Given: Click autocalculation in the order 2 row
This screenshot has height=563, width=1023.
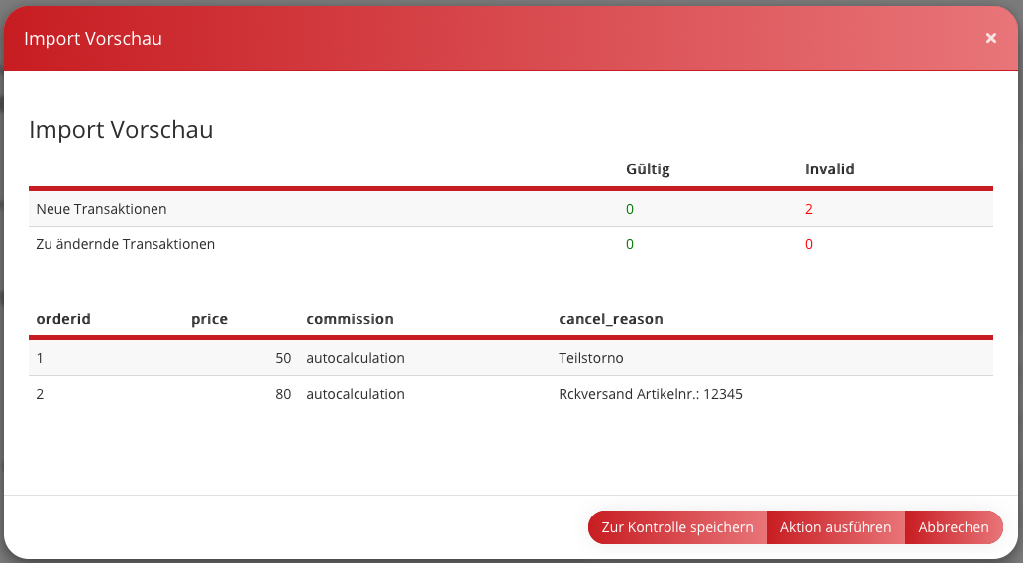Looking at the screenshot, I should pyautogui.click(x=356, y=394).
